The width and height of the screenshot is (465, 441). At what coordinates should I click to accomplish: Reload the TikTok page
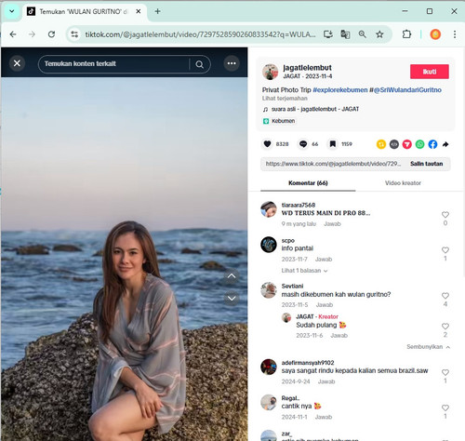(51, 34)
